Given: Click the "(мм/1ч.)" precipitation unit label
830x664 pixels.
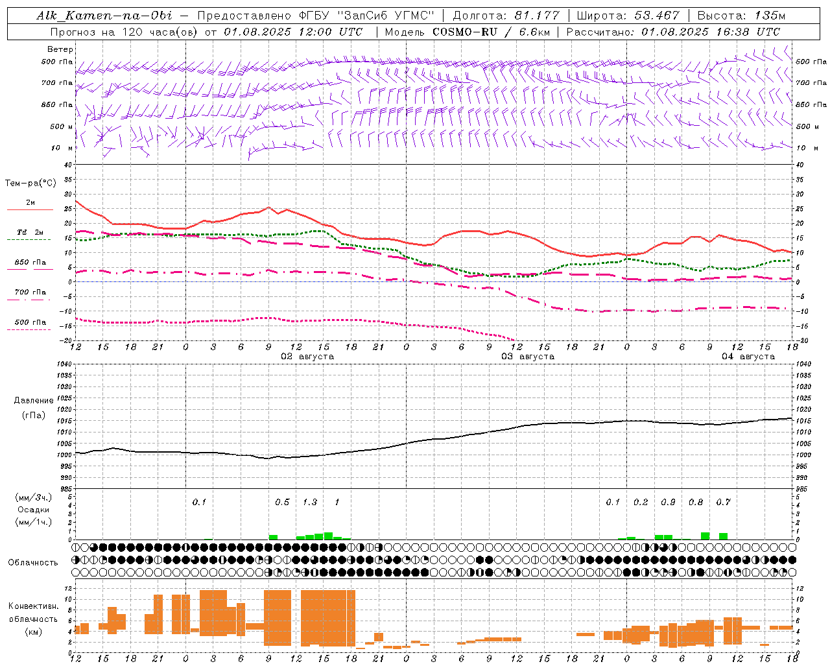Looking at the screenshot, I should tap(33, 522).
